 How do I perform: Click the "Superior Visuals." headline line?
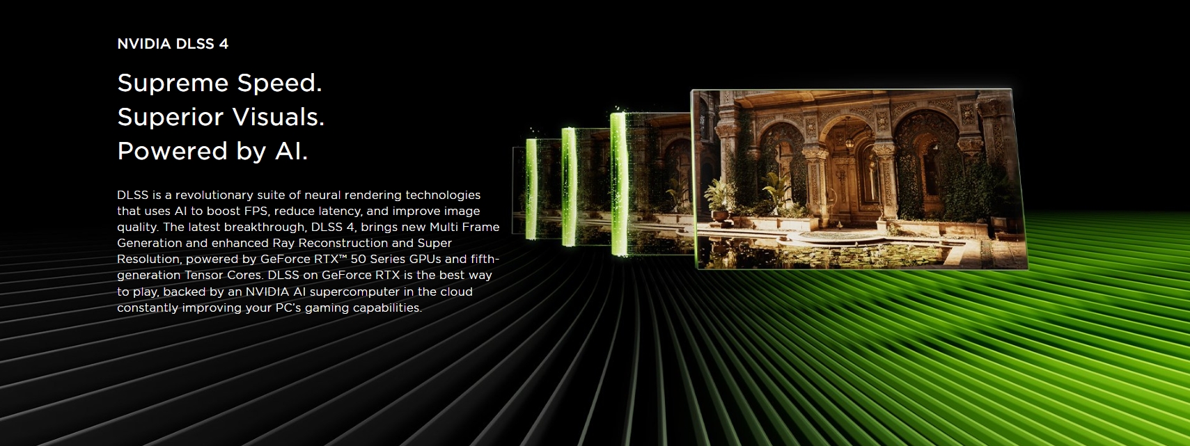tap(221, 117)
